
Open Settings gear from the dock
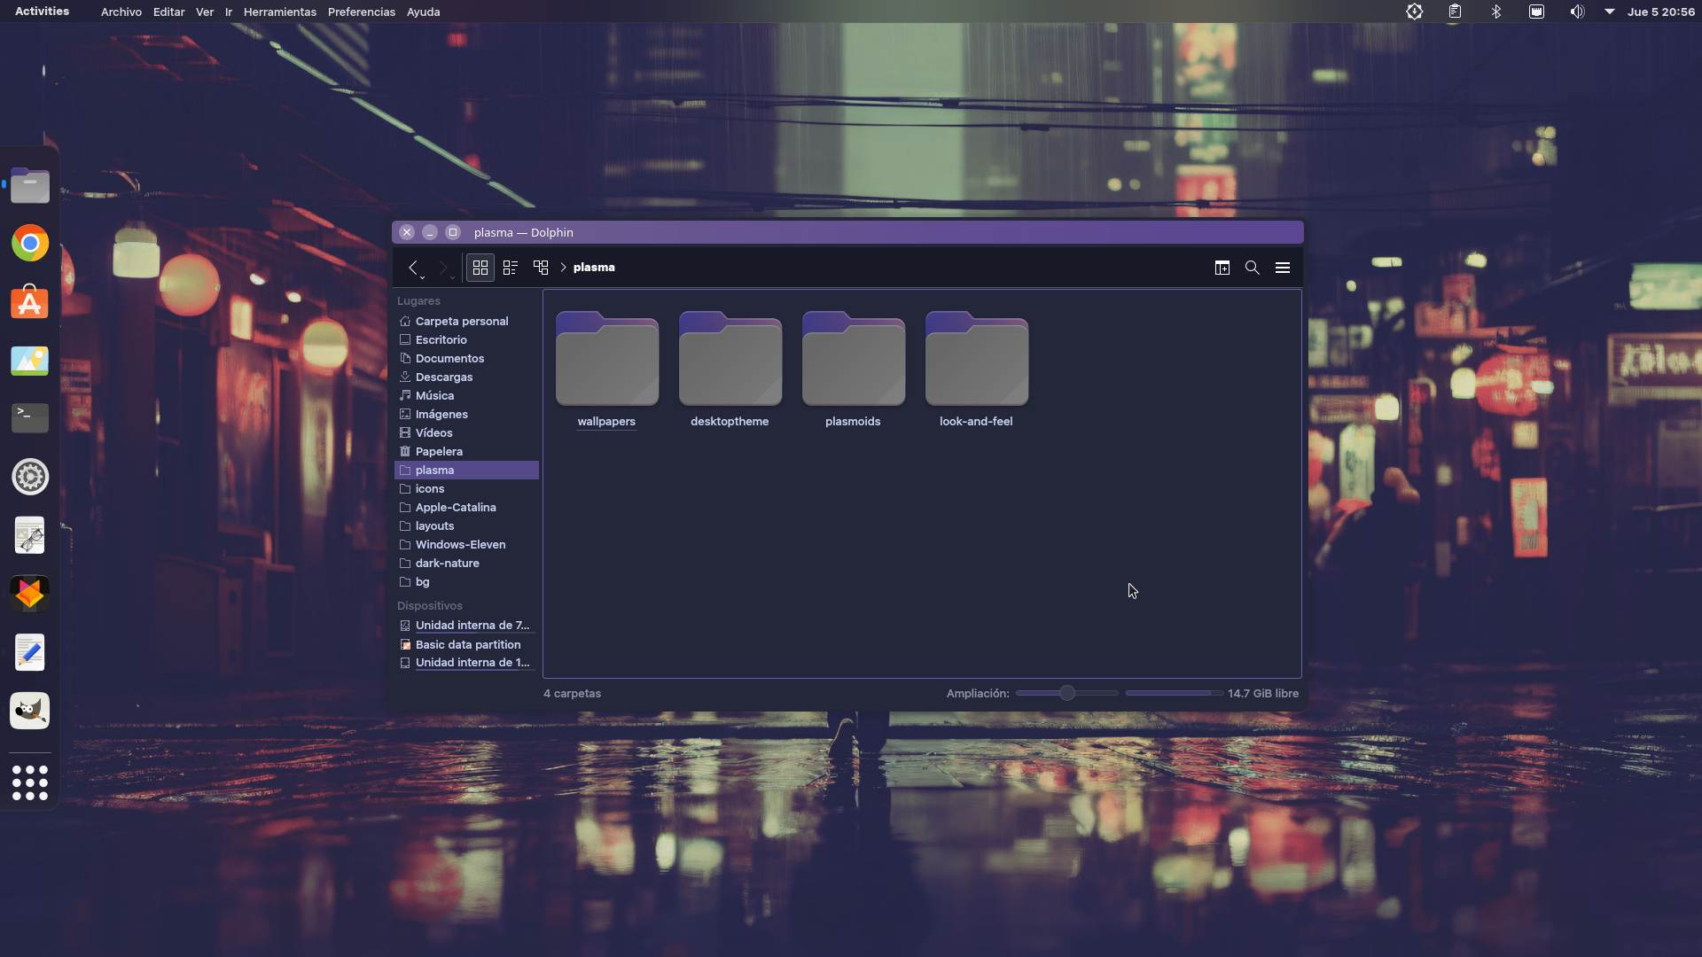tap(30, 477)
